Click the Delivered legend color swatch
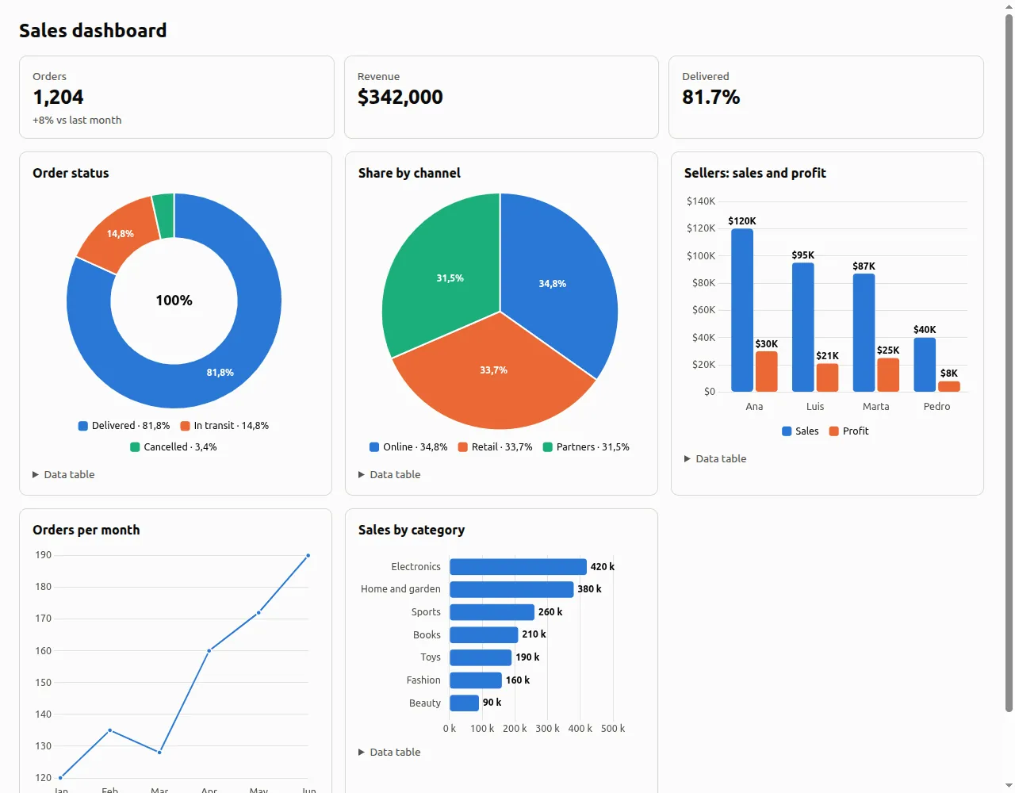 (83, 426)
